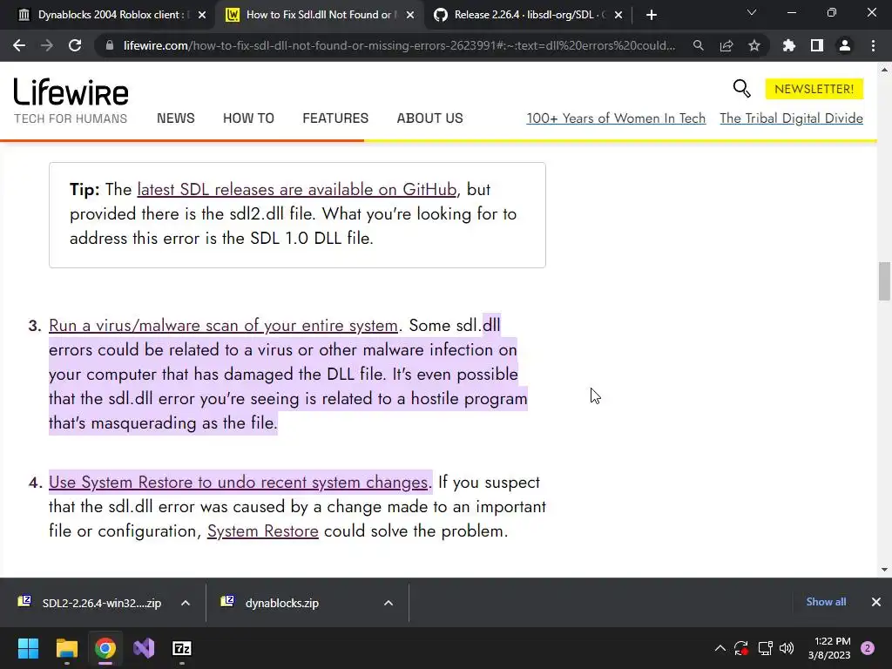Open Visual Studio from the taskbar
Viewport: 892px width, 669px height.
tap(144, 648)
